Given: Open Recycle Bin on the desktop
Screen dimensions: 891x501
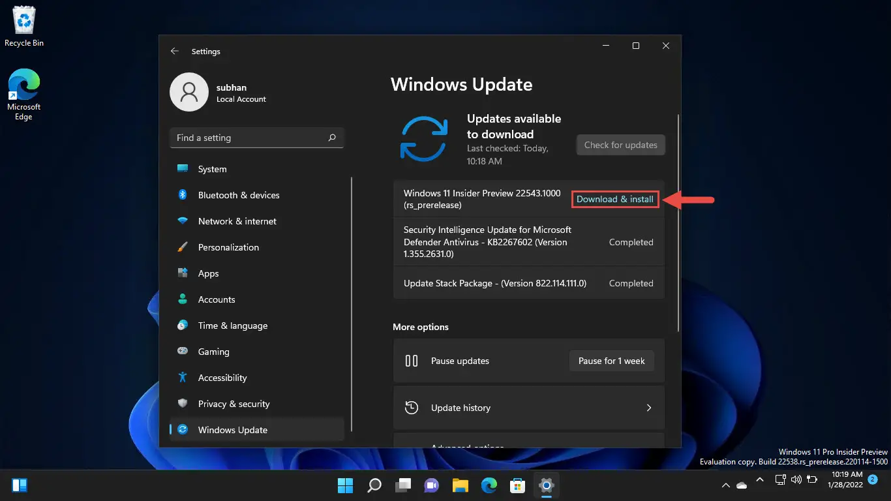Looking at the screenshot, I should (24, 27).
